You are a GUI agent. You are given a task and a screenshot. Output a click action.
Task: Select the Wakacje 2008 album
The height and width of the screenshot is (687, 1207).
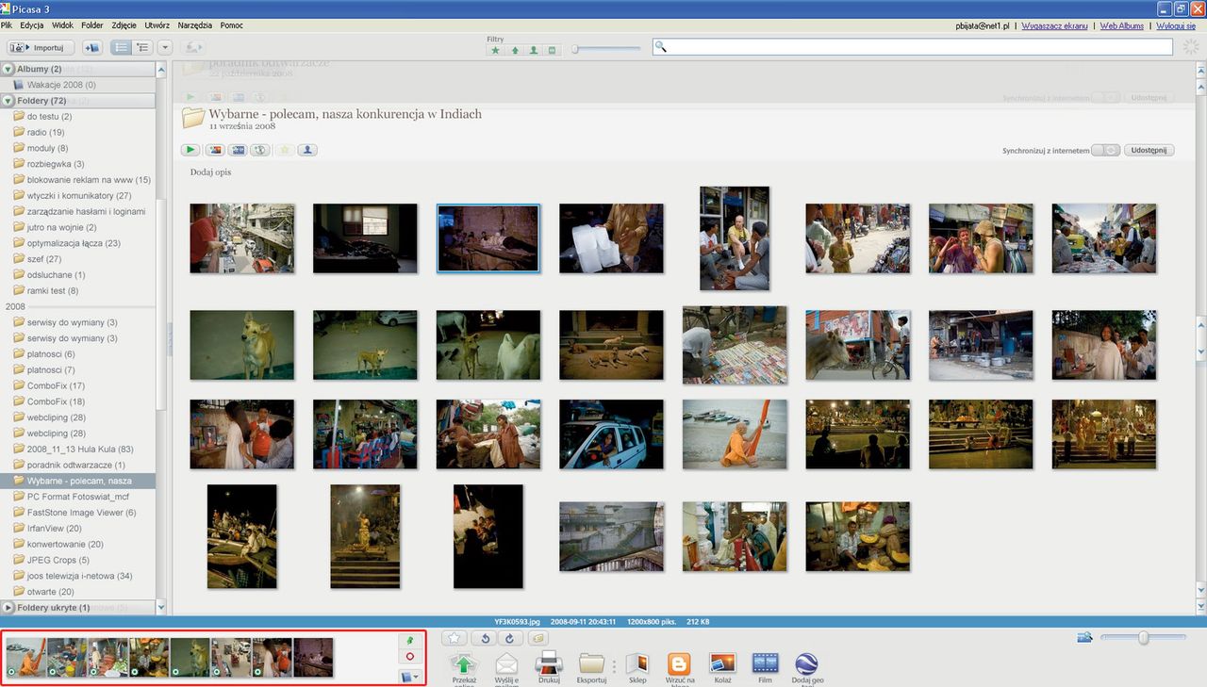(60, 85)
